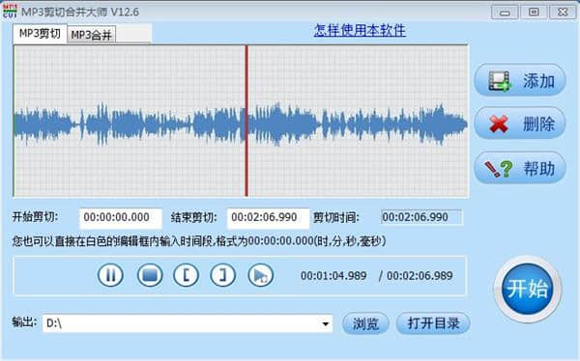Switch to the MP3合并 tab
Screen dimensions: 580x361
click(92, 35)
